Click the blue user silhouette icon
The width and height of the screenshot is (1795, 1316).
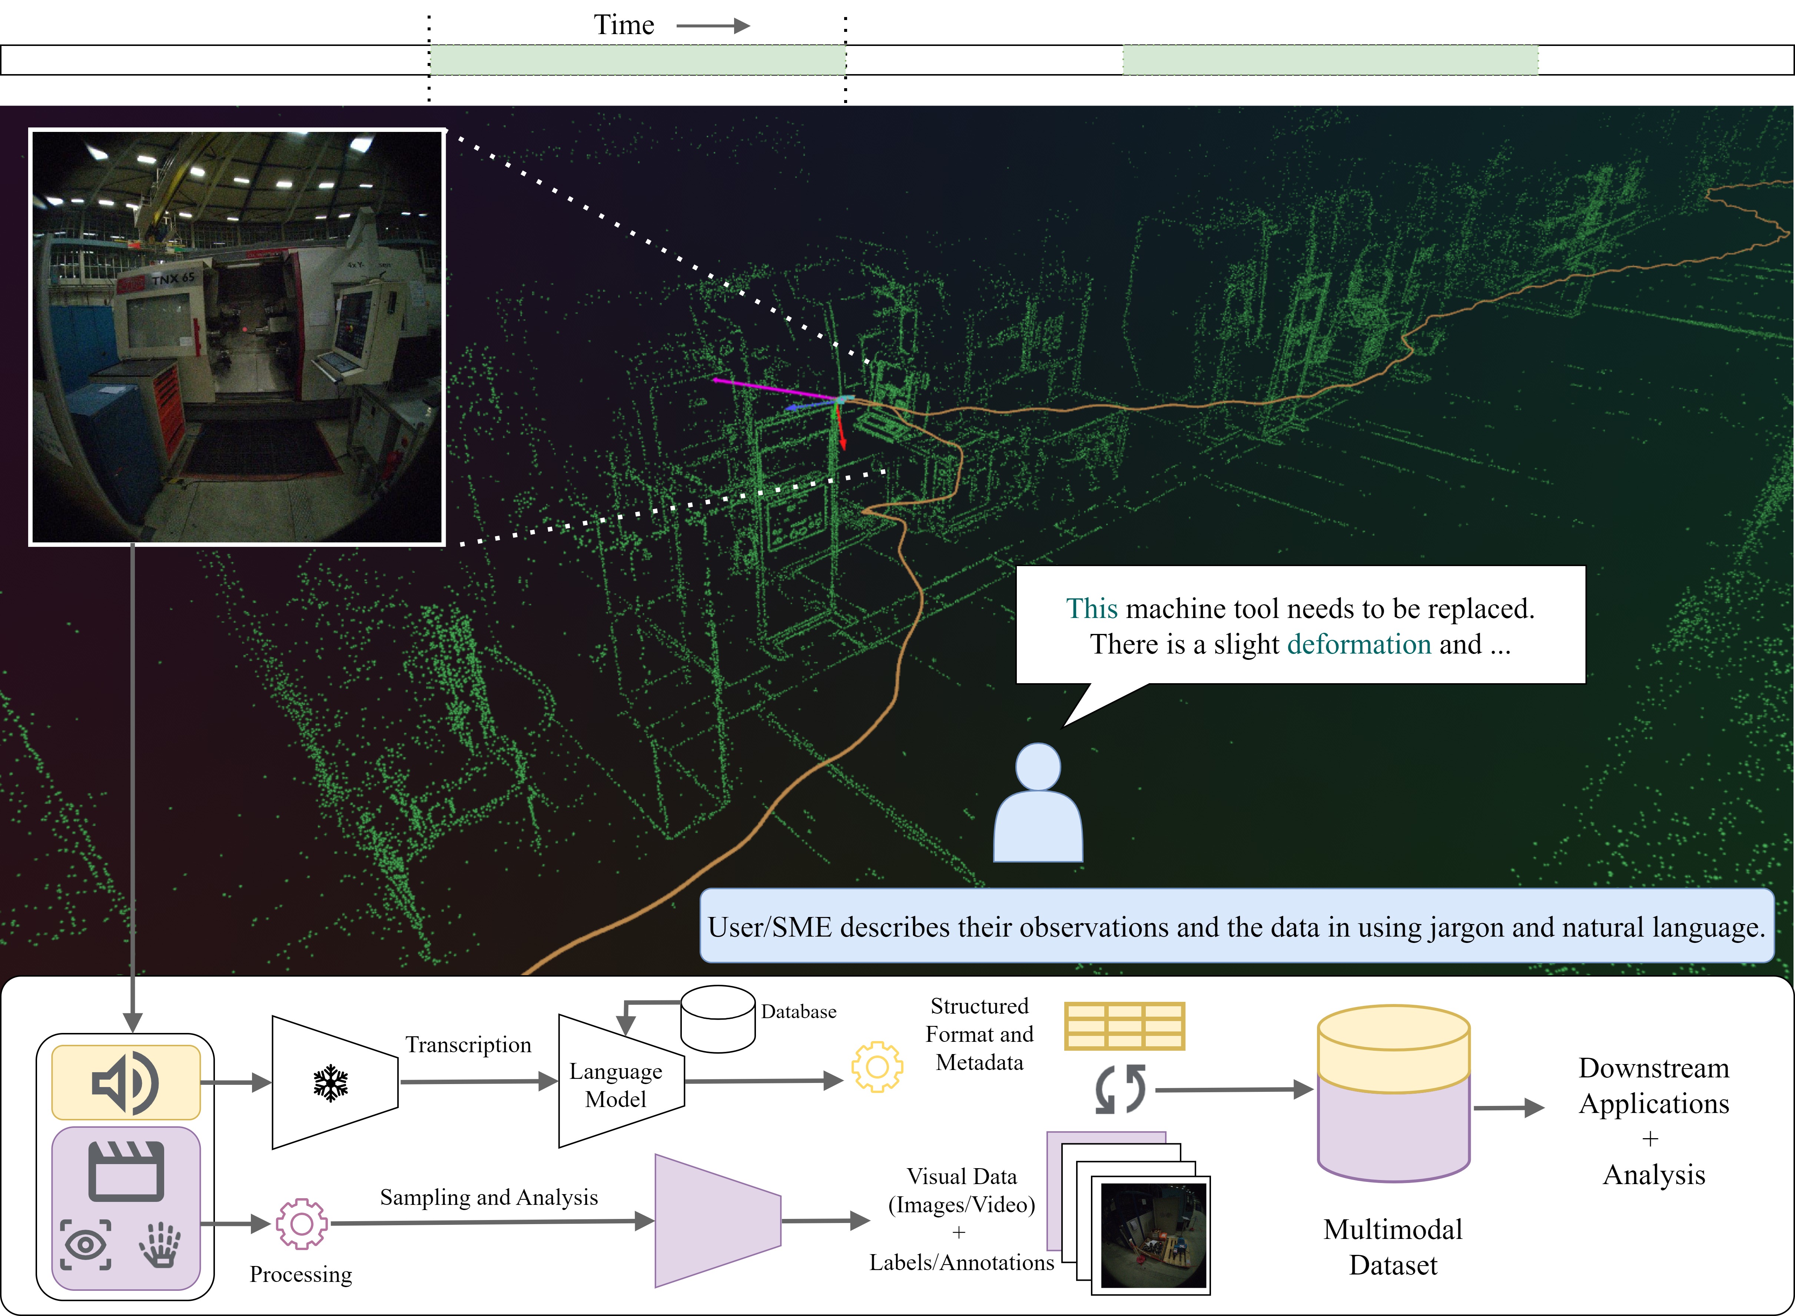1038,802
